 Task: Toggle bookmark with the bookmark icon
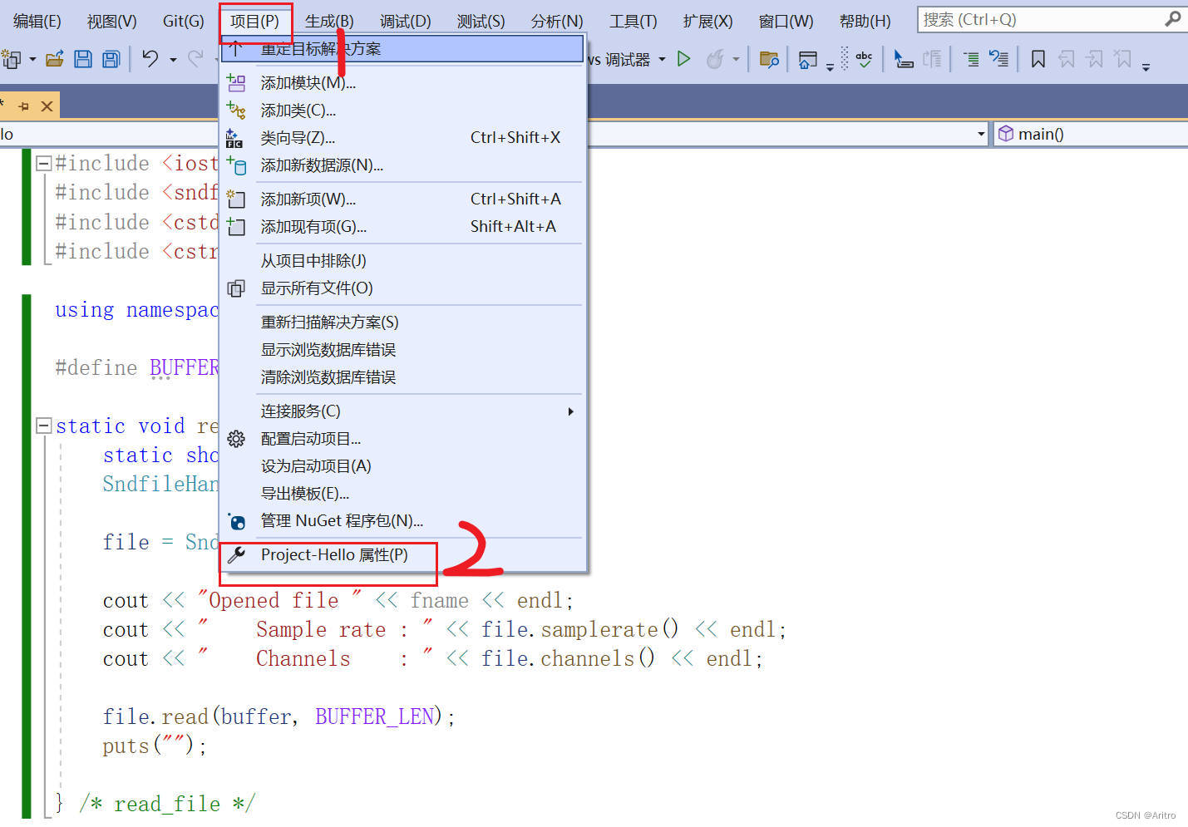[1038, 59]
